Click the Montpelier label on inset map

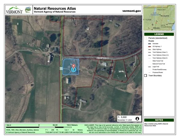point(165,16)
